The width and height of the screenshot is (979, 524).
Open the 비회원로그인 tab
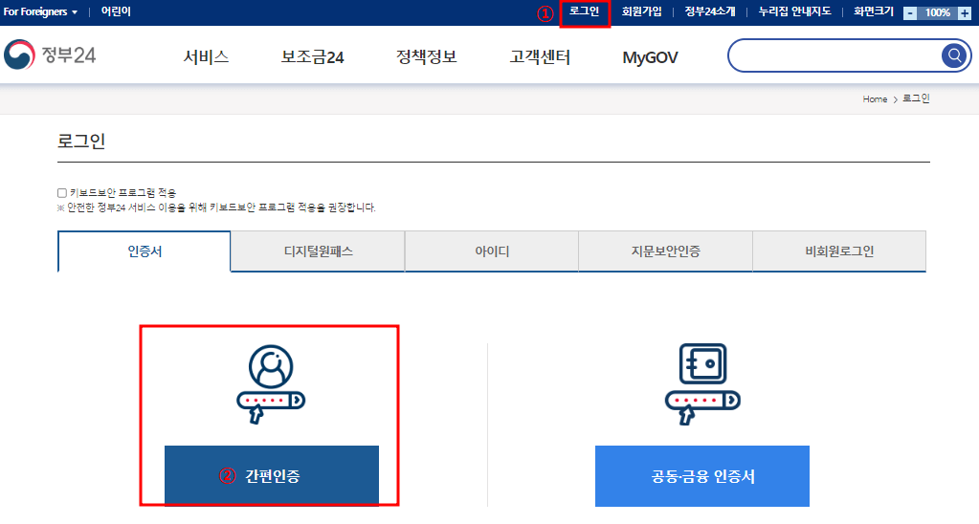(x=839, y=251)
